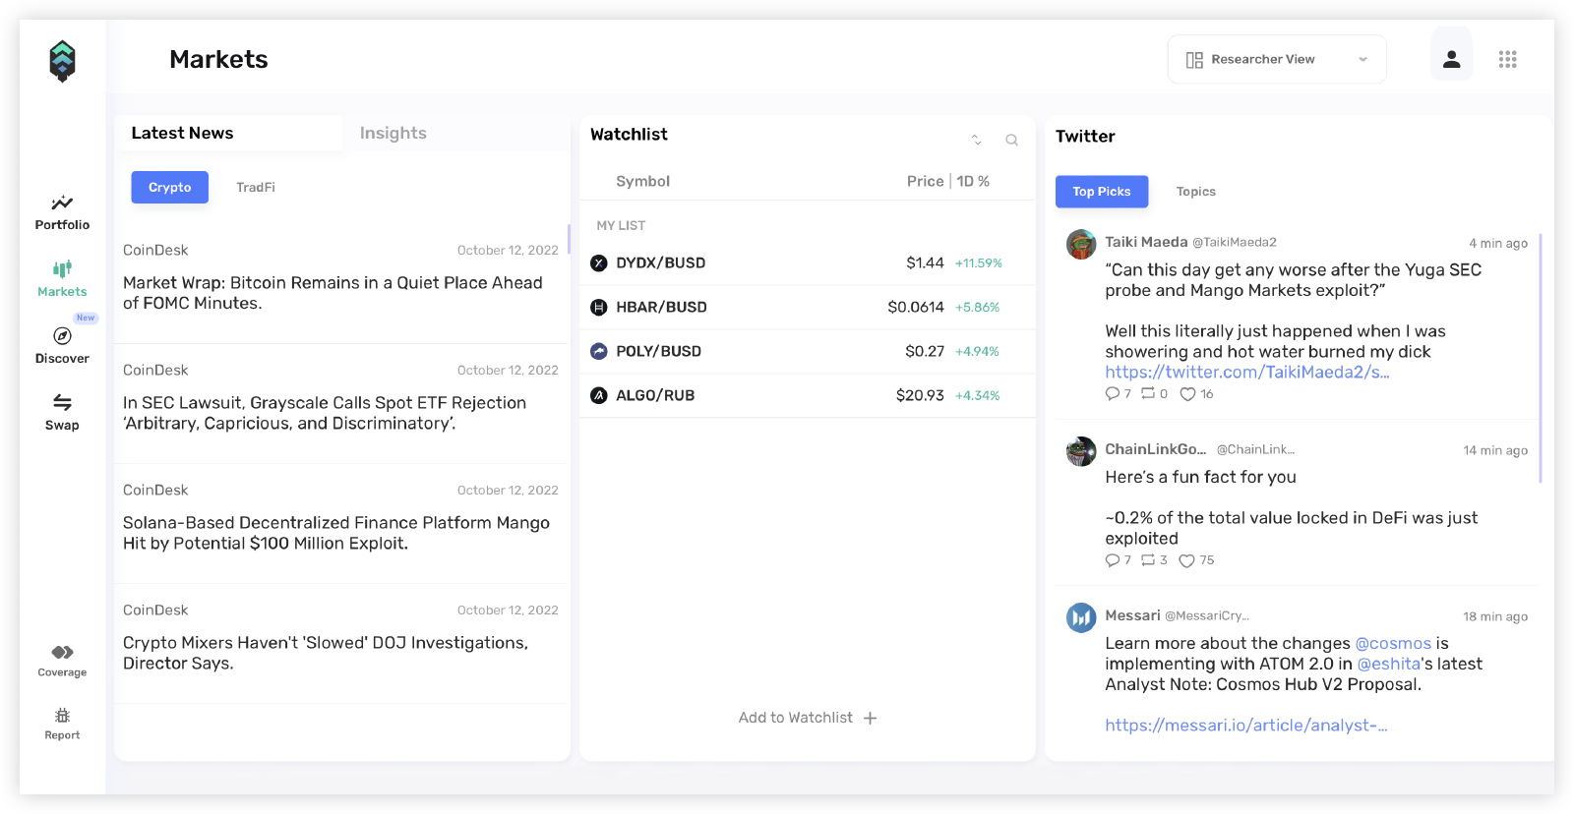Screen dimensions: 1574x814
Task: Open Mango $100 Million Exploit article
Action: [x=335, y=533]
